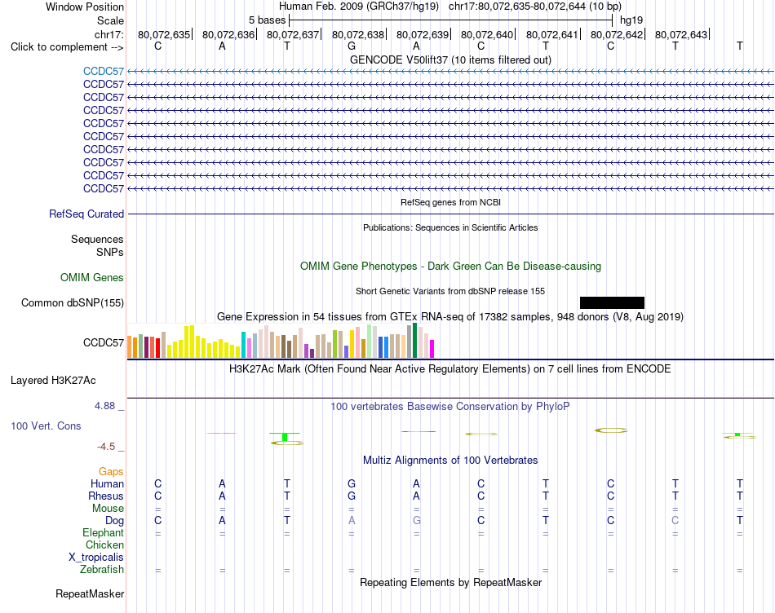
Task: Click the Layered H3K27Ac track label
Action: click(53, 381)
